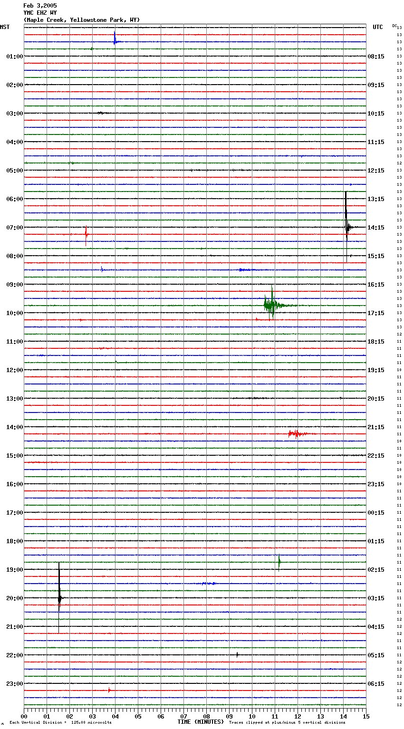Select the 05:00 MST hour label
Viewport: 404px width, 729px height.
[15, 171]
